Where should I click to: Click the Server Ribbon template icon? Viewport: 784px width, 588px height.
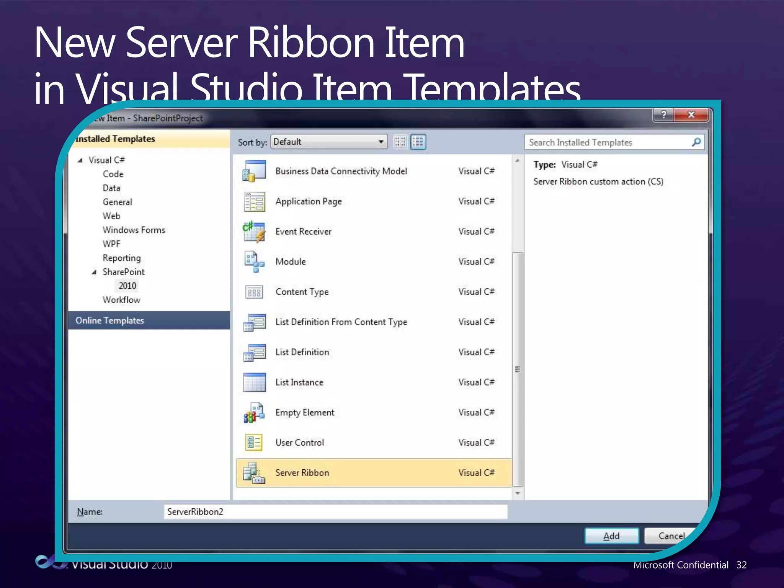click(x=254, y=473)
